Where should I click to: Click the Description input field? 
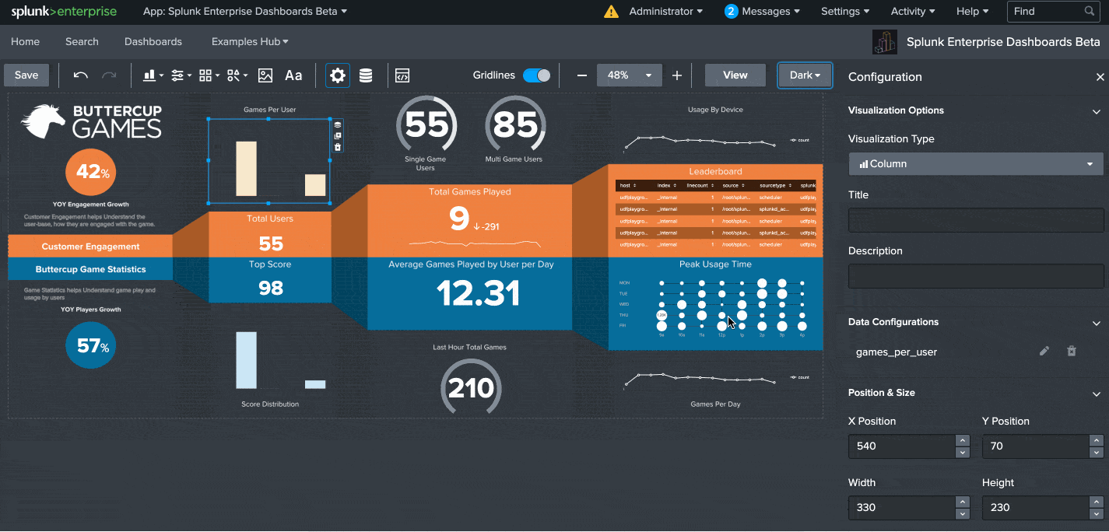click(976, 276)
